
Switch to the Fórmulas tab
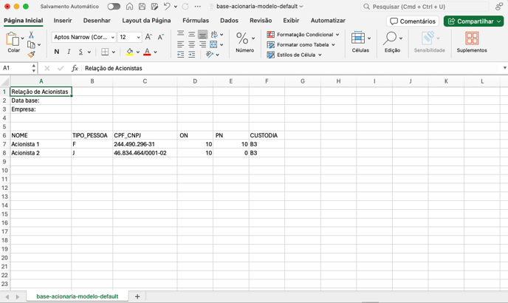(x=196, y=21)
